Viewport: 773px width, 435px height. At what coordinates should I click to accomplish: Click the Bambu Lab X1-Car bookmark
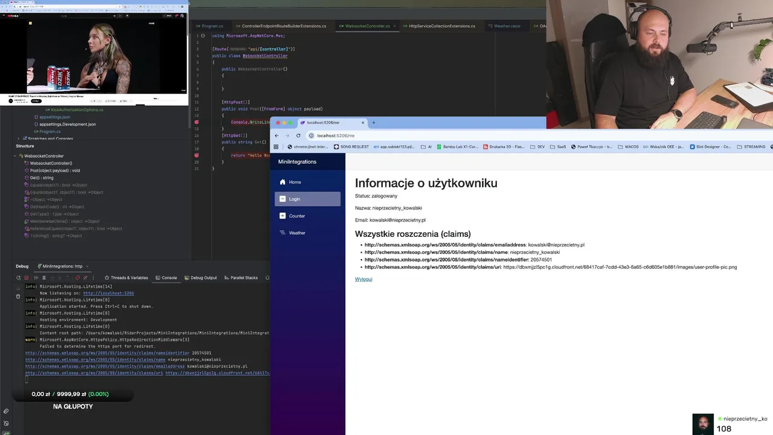[457, 147]
